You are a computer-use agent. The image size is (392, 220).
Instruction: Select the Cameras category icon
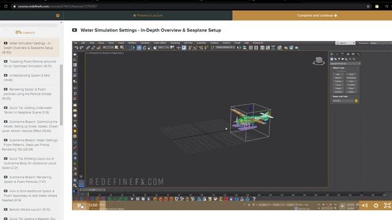[x=343, y=59]
